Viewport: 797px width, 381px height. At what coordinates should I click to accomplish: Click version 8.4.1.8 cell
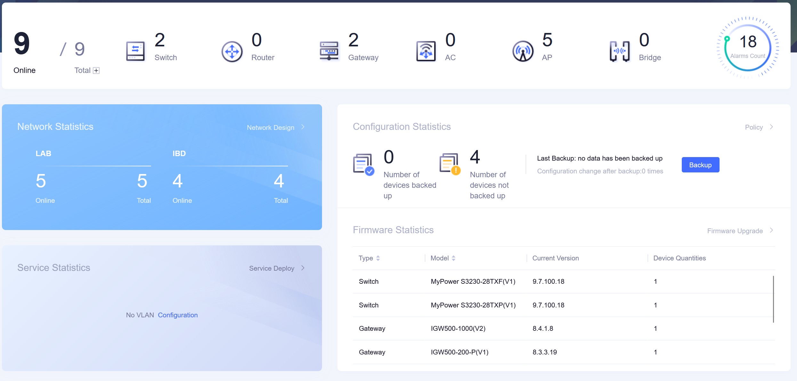tap(543, 329)
